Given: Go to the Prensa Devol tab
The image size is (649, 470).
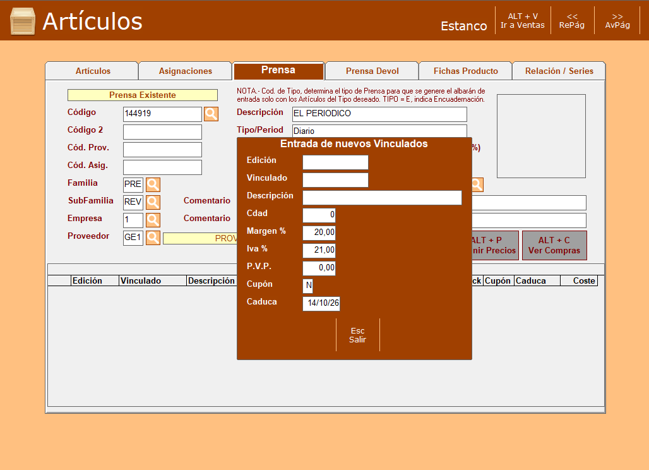Looking at the screenshot, I should click(x=372, y=71).
